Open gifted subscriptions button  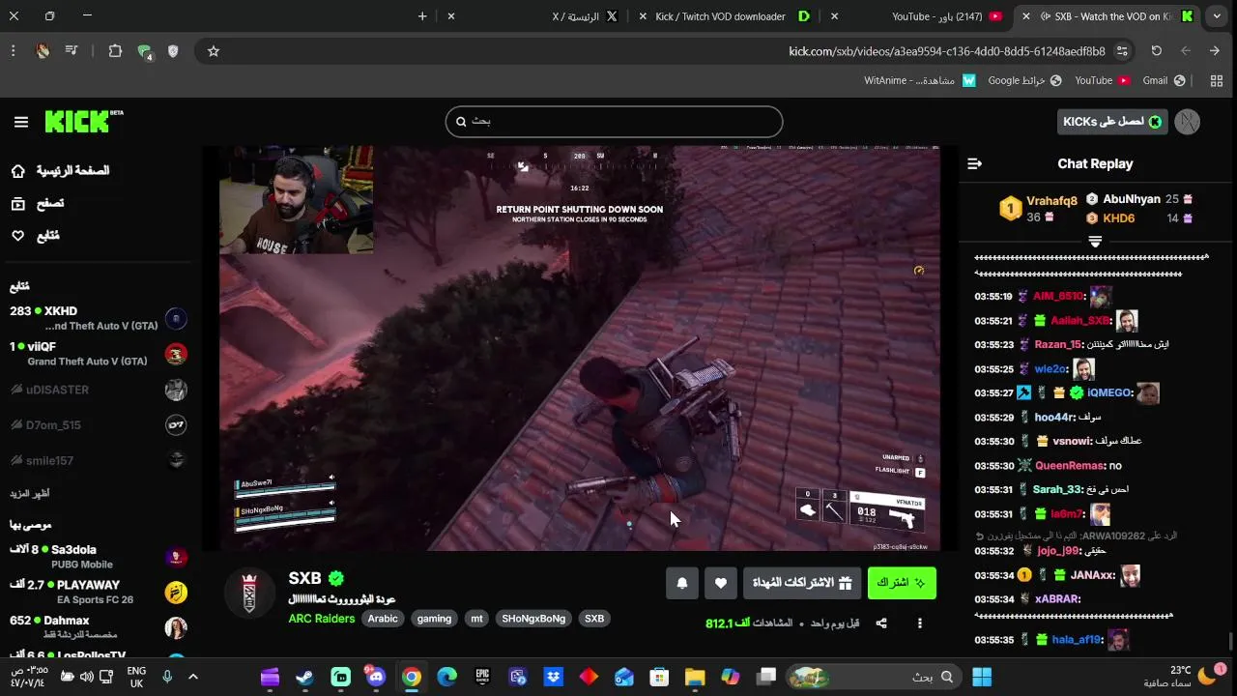802,583
